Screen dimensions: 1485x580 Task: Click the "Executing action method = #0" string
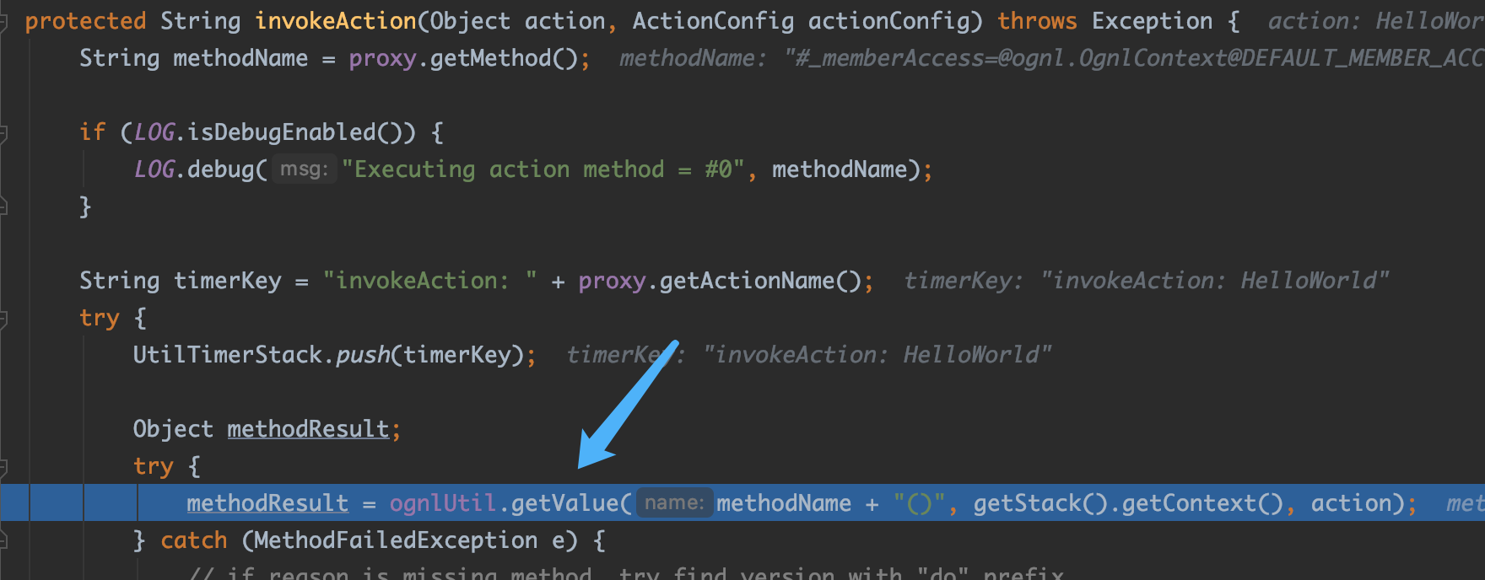point(543,169)
